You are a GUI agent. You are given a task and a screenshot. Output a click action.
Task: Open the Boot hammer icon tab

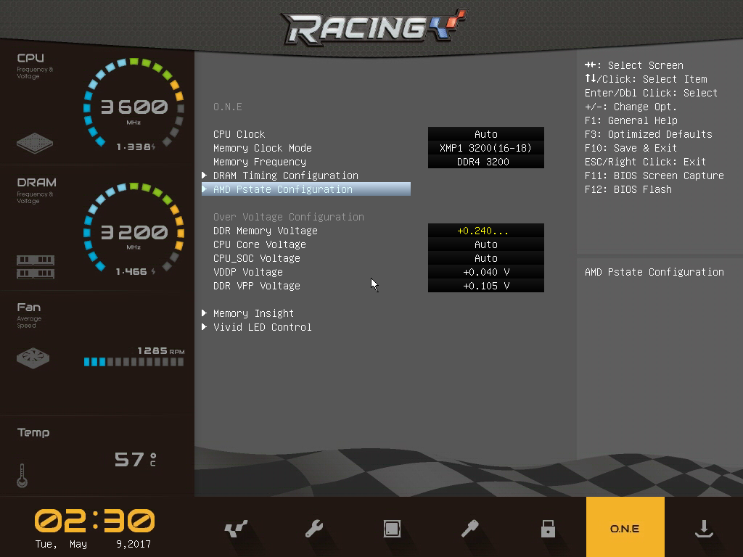(x=470, y=529)
